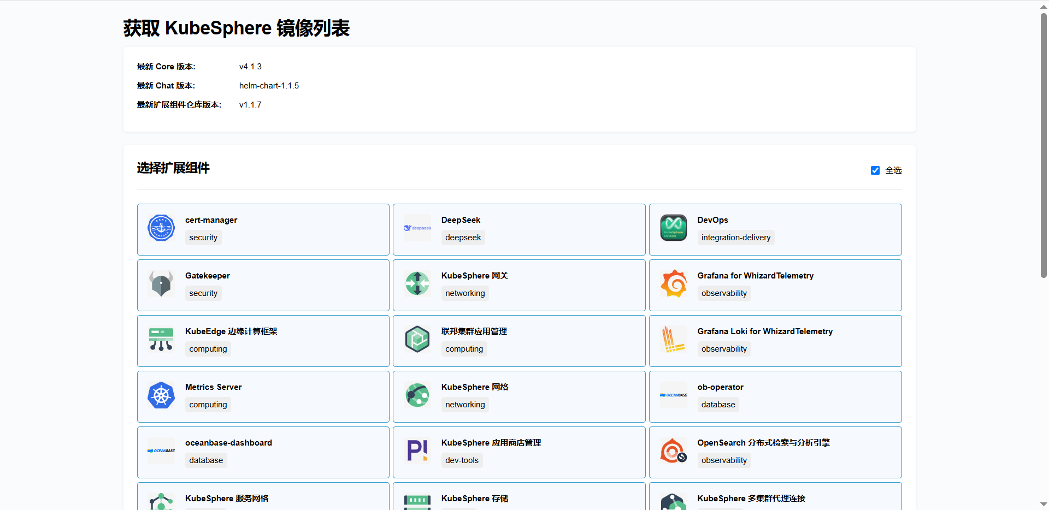1049x510 pixels.
Task: Click the oceanbase-dashboard OceanBase logo
Action: [x=161, y=451]
